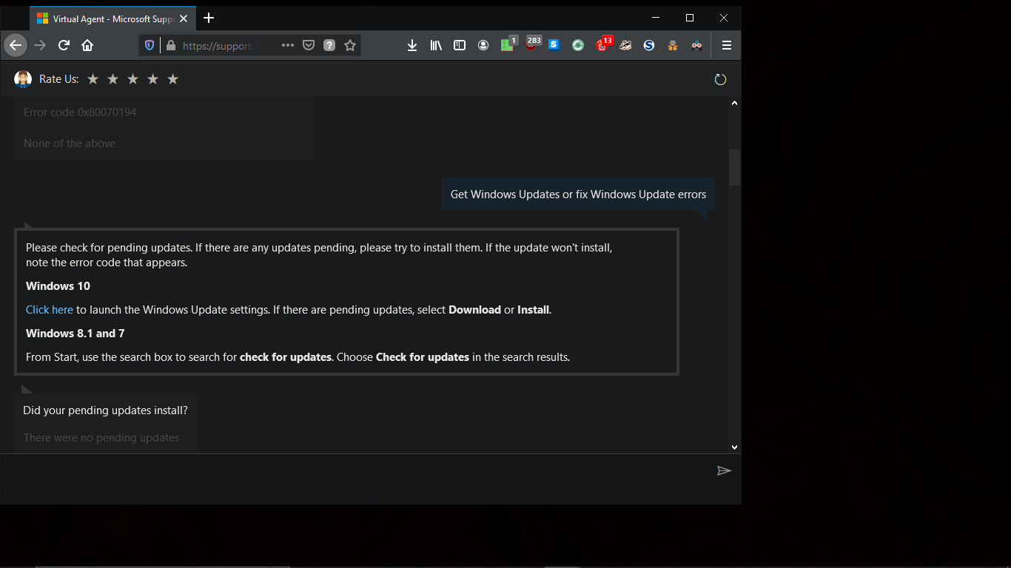Click the virtual agent avatar
The image size is (1011, 568).
click(23, 79)
